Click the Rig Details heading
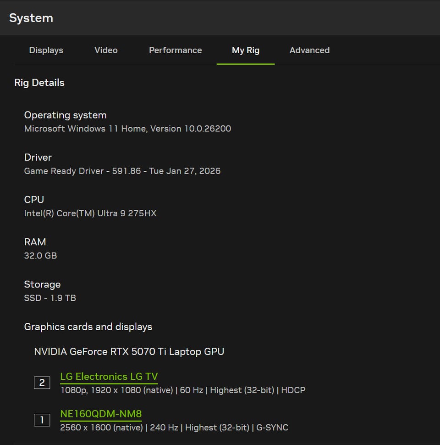 point(39,83)
